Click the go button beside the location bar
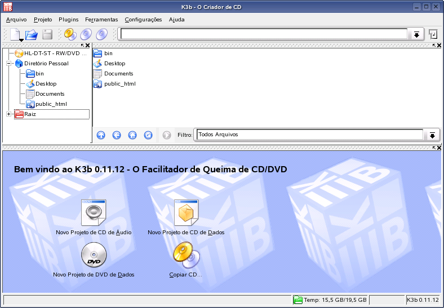 [x=433, y=34]
